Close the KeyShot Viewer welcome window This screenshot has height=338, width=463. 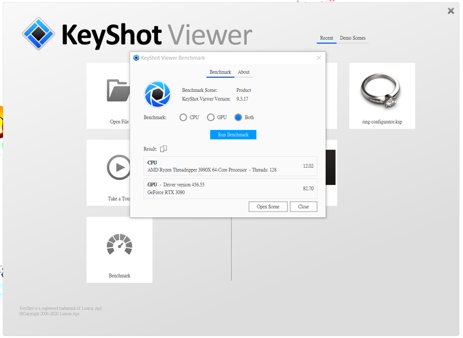tap(451, 11)
